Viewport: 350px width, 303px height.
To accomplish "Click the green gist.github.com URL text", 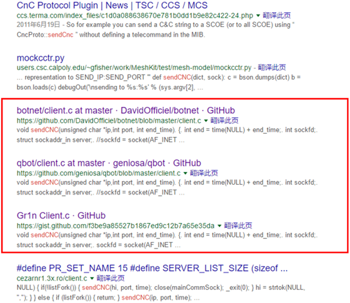I will 115,226.
